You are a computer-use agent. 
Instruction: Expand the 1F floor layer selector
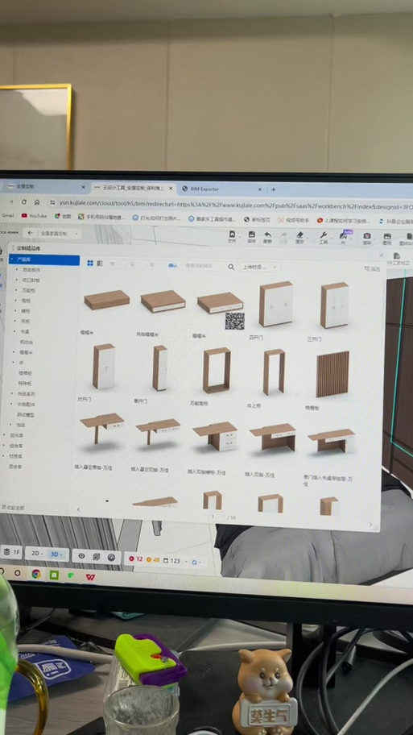tap(12, 552)
